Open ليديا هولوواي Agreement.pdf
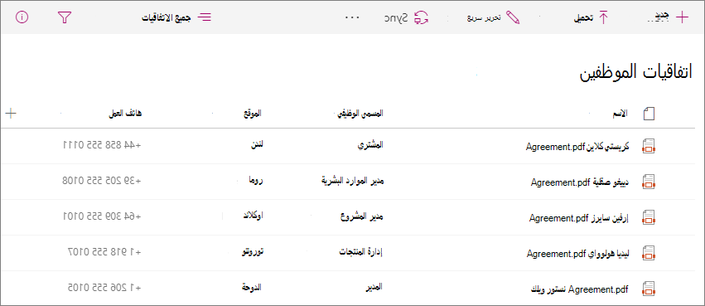Screen dimensions: 705x306 tap(577, 254)
